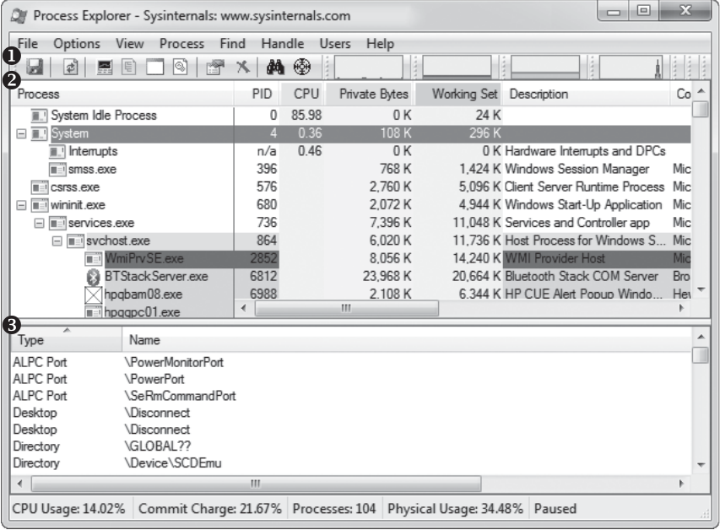
Task: Select the \PowerMonitorPort handle row
Action: pos(351,362)
